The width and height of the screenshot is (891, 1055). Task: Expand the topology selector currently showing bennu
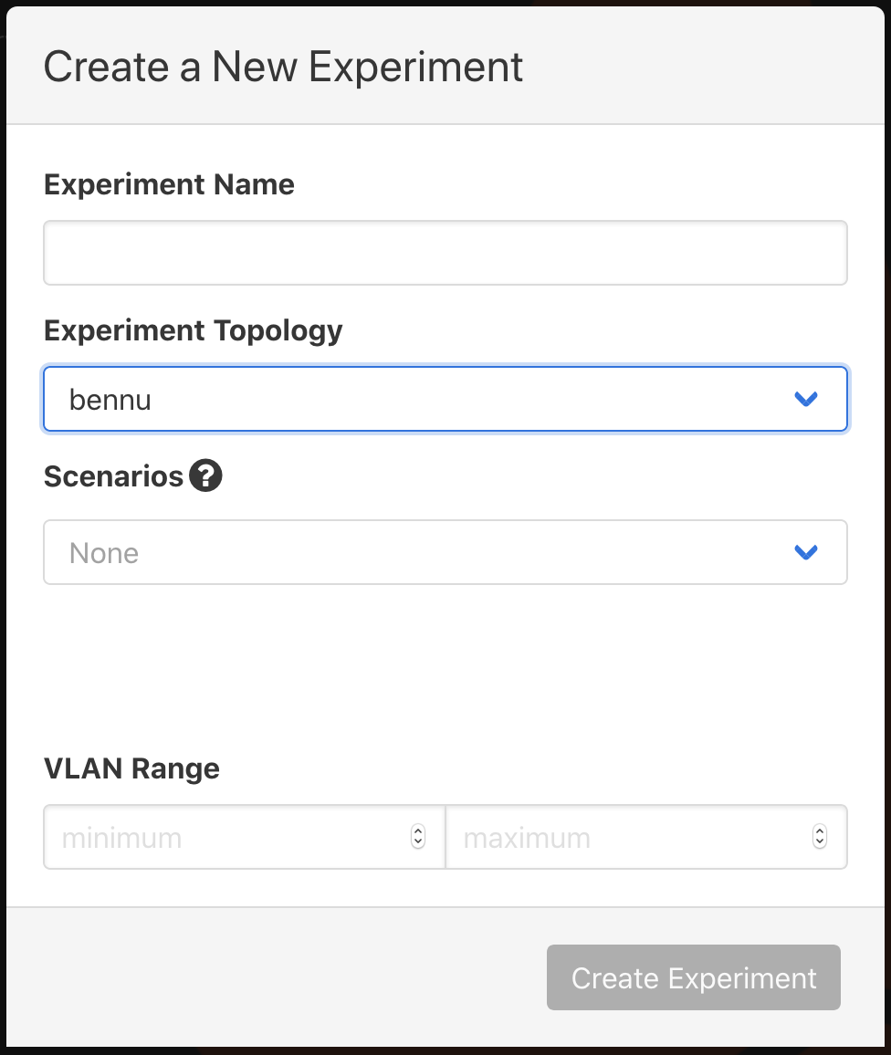click(445, 399)
